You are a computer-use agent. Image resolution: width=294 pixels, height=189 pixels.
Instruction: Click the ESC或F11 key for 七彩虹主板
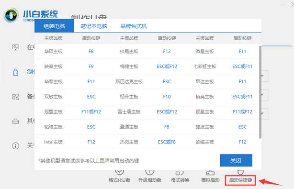point(242,67)
